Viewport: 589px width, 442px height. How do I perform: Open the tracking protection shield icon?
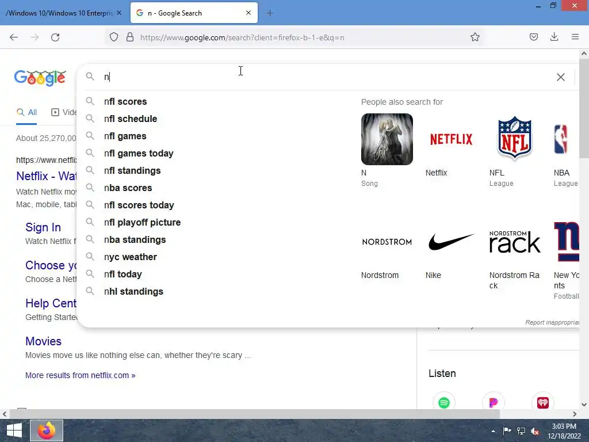(114, 37)
